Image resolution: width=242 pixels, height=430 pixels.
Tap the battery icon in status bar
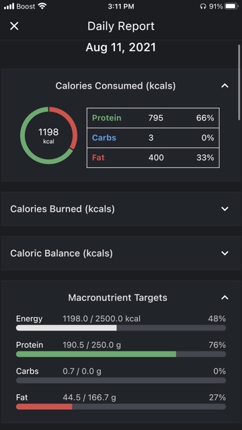[x=231, y=6]
